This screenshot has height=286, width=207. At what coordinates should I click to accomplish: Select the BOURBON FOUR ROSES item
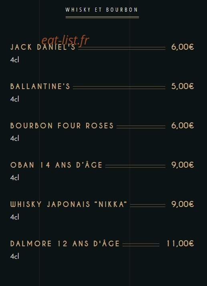(62, 126)
